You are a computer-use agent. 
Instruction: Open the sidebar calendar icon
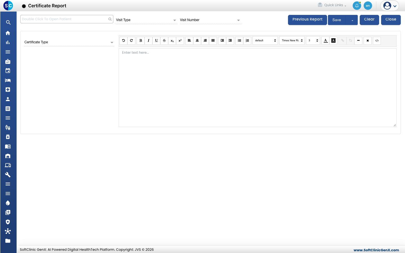[8, 71]
